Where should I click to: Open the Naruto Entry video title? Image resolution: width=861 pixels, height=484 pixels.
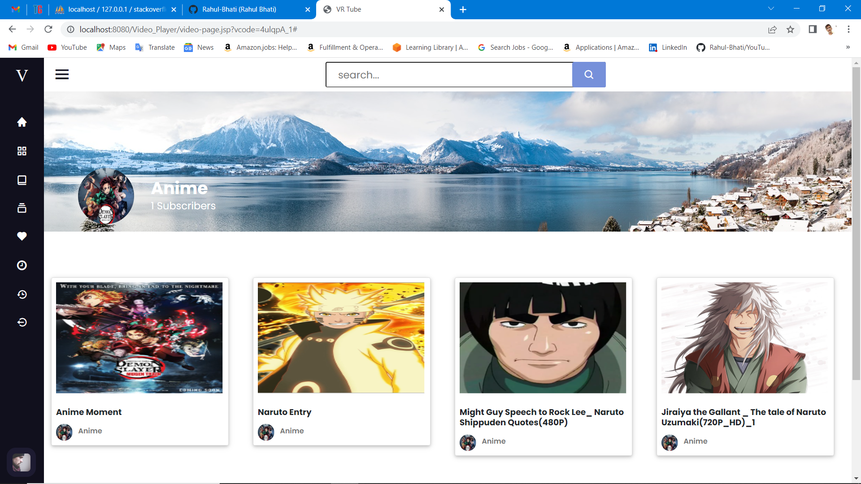pyautogui.click(x=284, y=412)
